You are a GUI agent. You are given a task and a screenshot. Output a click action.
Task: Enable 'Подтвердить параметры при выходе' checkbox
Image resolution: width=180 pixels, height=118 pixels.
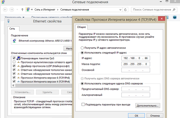(x=83, y=105)
